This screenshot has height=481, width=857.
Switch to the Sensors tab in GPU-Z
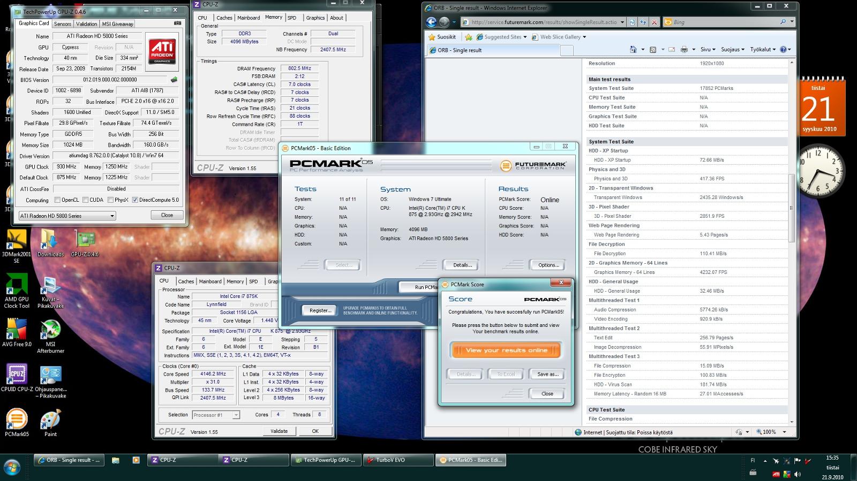63,24
